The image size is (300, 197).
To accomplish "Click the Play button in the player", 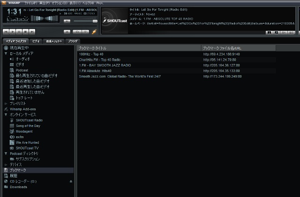I will [x=13, y=32].
